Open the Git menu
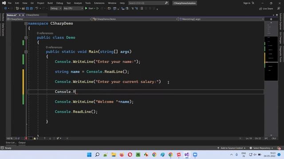Viewport: 284px width, 159px height. [x=32, y=3]
